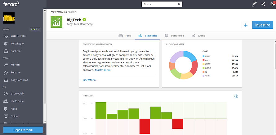Open the Feed tab
The image size is (276, 135).
(x=125, y=36)
